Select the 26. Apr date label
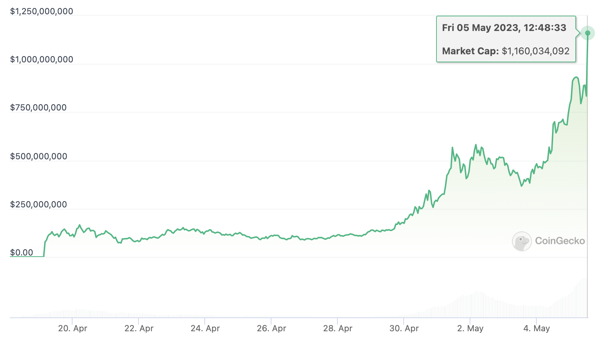Image resolution: width=599 pixels, height=344 pixels. [271, 328]
